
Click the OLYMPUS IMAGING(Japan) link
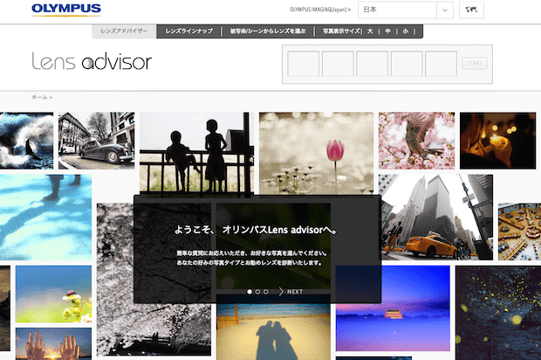pyautogui.click(x=319, y=10)
